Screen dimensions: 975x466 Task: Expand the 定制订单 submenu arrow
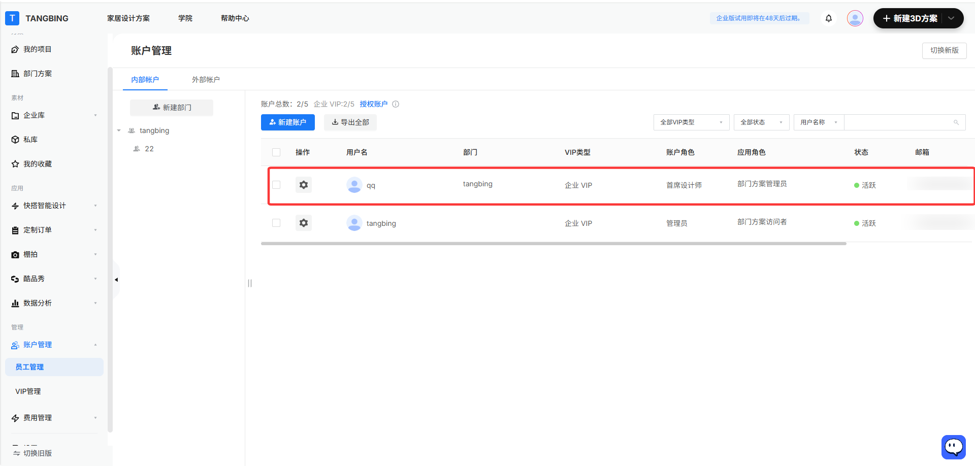[95, 230]
